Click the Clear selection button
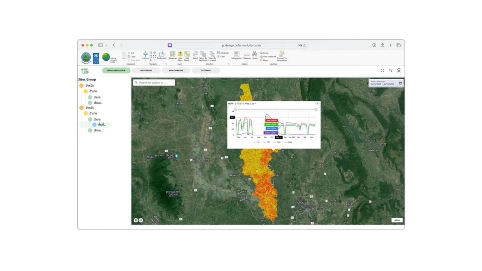The image size is (482, 271). (221, 56)
